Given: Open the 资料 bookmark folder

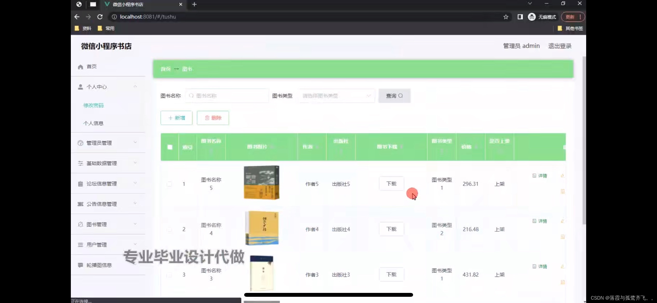Looking at the screenshot, I should coord(83,28).
